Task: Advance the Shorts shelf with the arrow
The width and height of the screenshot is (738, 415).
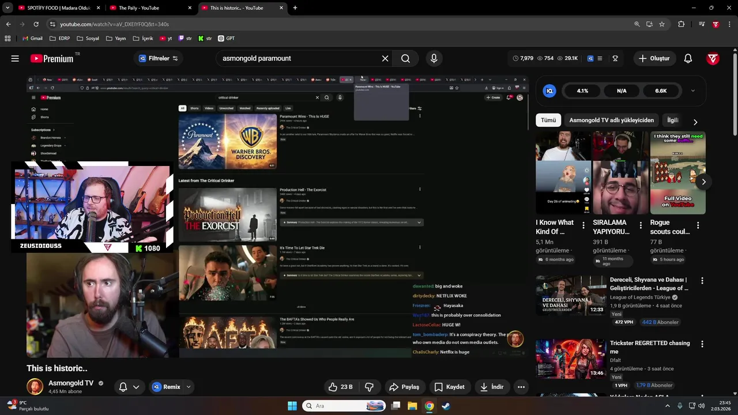Action: click(x=703, y=182)
